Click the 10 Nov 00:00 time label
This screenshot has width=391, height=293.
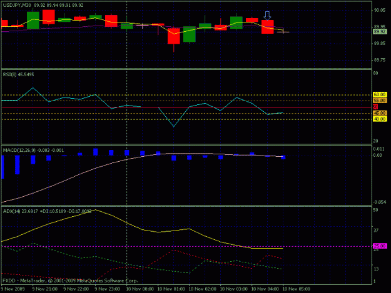click(140, 289)
